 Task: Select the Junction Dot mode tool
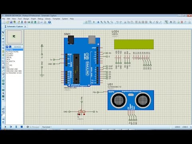pyautogui.click(x=3, y=39)
